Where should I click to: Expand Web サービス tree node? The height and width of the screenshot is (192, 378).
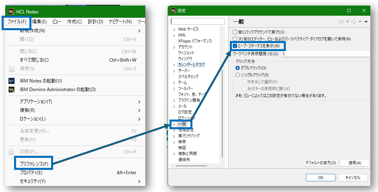(x=174, y=30)
